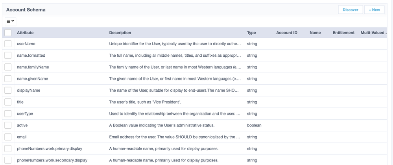393x165 pixels.
Task: Click the Multi-Valued column header
Action: 373,33
